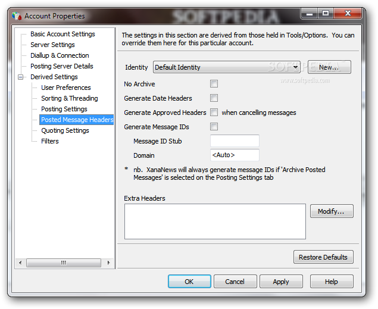Collapse the Derived Settings tree node
The height and width of the screenshot is (309, 378).
[21, 77]
